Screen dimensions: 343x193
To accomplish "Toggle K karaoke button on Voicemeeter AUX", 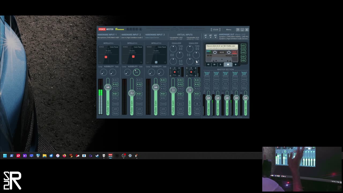I will [x=197, y=104].
